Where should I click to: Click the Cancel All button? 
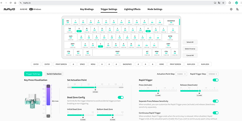pos(190,55)
